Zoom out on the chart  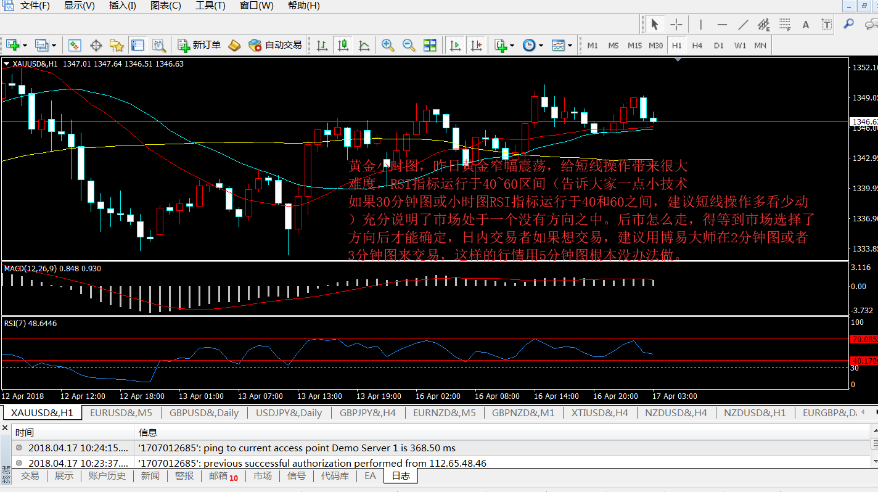tap(409, 45)
